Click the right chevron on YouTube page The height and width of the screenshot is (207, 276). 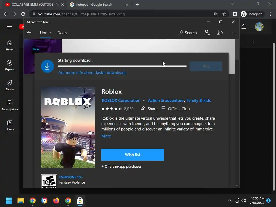click(x=253, y=42)
